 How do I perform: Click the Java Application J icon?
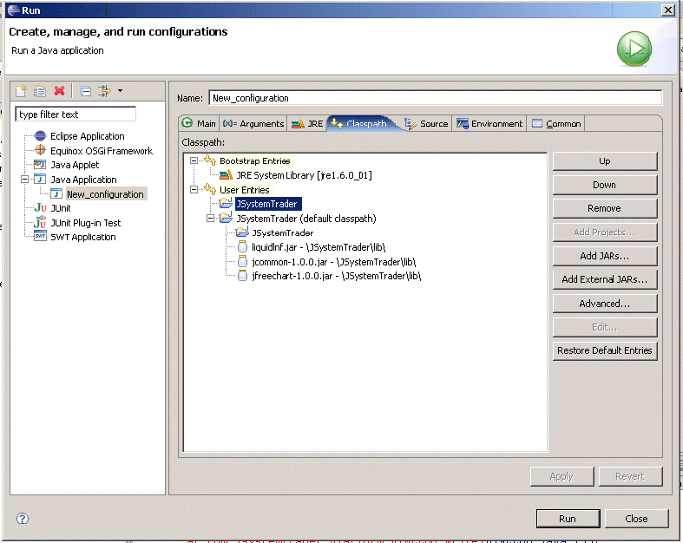coord(40,179)
